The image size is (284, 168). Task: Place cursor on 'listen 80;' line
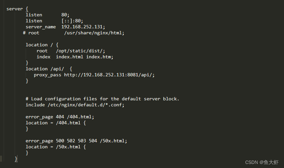47,15
